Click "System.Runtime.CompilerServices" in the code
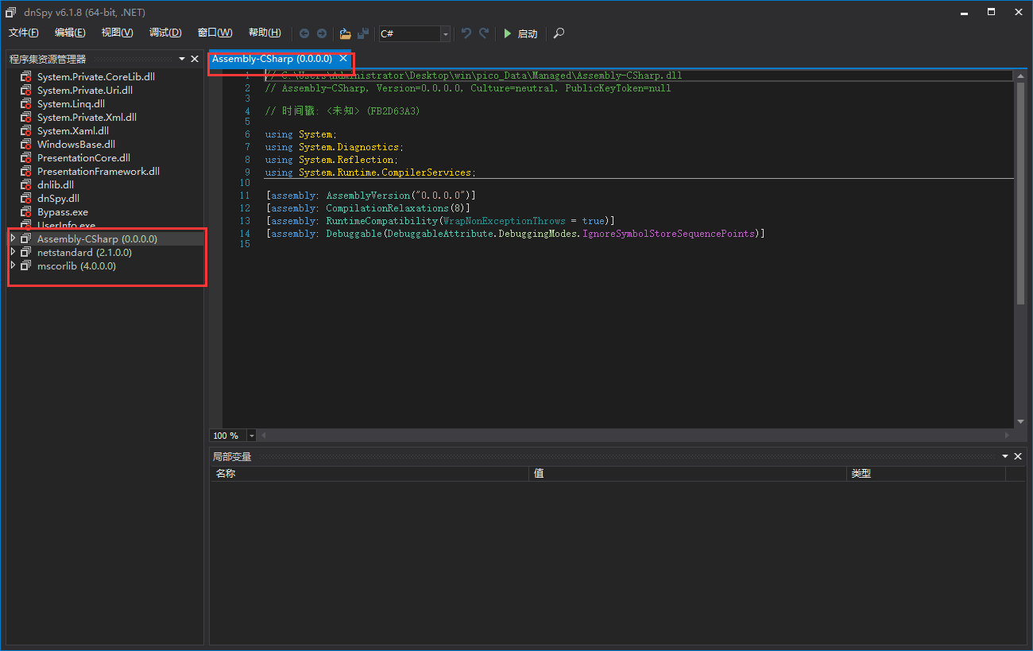The height and width of the screenshot is (651, 1033). [x=385, y=172]
